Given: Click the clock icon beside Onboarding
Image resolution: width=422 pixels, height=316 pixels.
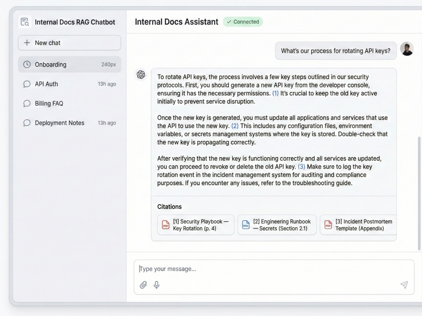Looking at the screenshot, I should (27, 64).
